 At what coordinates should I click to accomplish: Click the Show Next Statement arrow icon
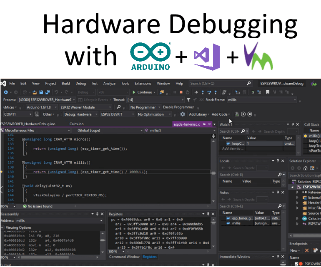[x=196, y=92]
